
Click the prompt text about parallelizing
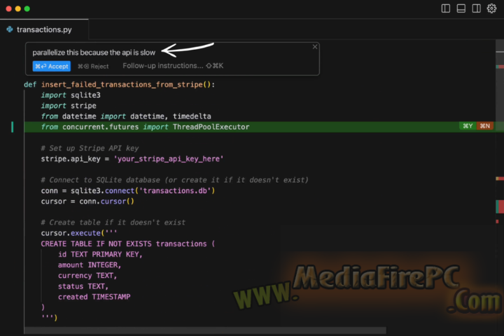94,52
